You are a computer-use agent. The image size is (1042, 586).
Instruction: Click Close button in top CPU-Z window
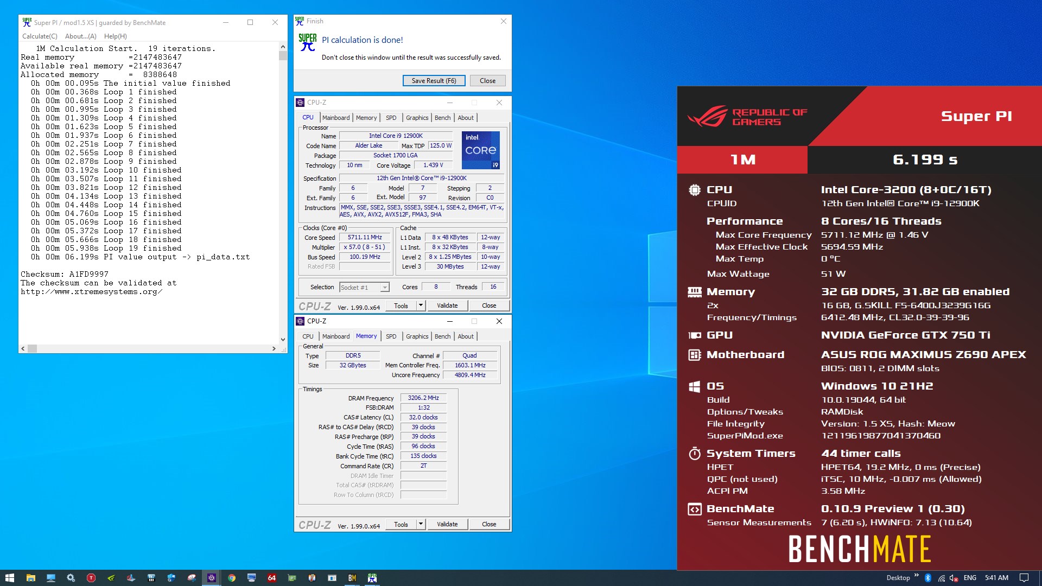(x=489, y=305)
